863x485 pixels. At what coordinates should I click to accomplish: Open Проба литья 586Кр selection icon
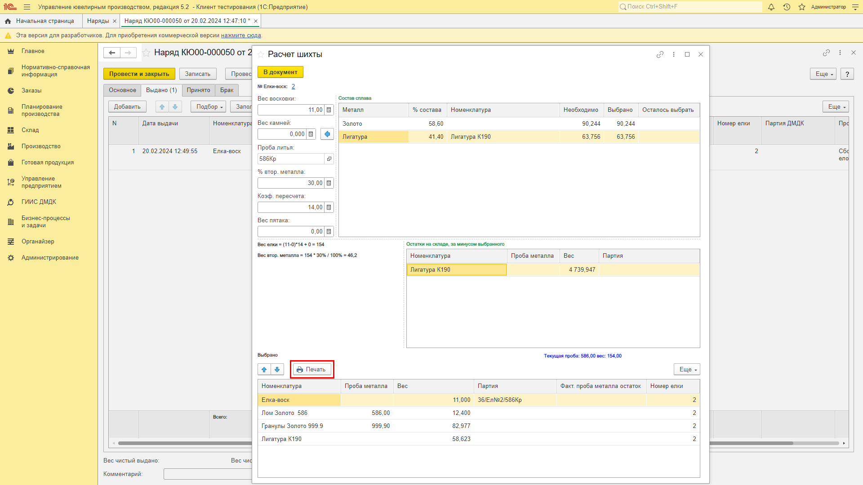tap(329, 159)
